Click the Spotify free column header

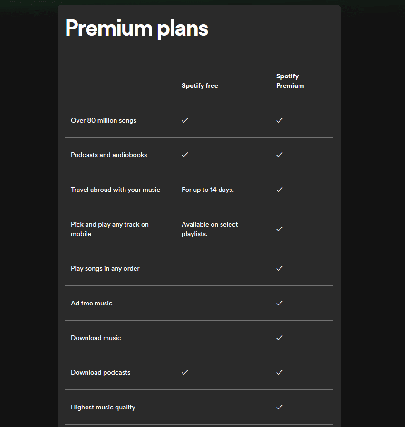point(200,86)
